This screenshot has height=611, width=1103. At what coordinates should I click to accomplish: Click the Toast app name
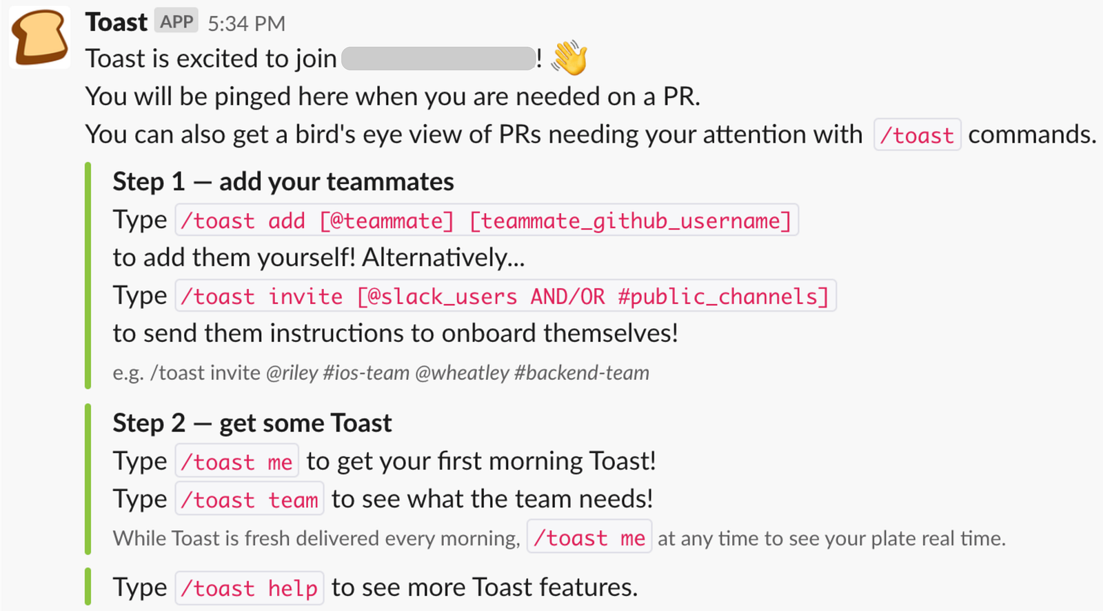116,23
